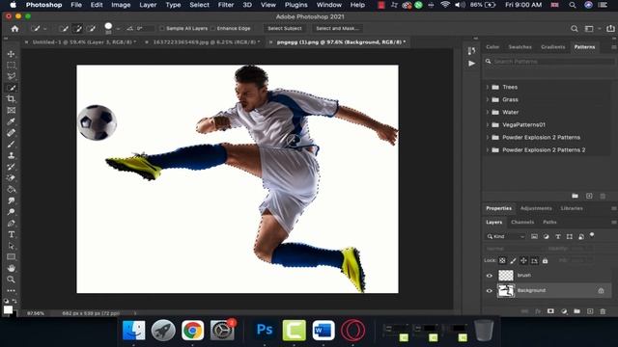Click the Share icon at top right
The image size is (618, 347).
point(610,29)
